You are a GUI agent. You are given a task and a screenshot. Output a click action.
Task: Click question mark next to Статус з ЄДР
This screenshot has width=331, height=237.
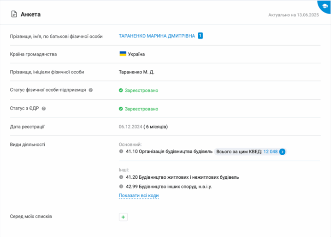click(x=44, y=109)
